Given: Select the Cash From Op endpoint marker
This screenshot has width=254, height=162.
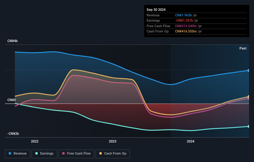Looking at the screenshot, I should pos(249,97).
